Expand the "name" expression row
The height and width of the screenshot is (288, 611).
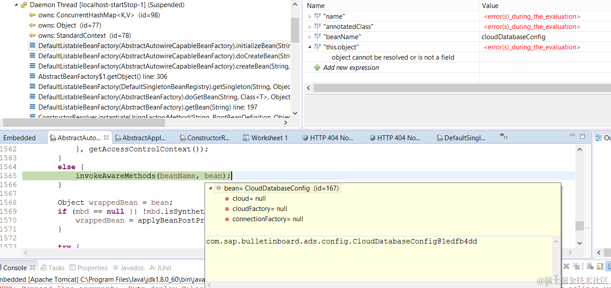point(310,16)
